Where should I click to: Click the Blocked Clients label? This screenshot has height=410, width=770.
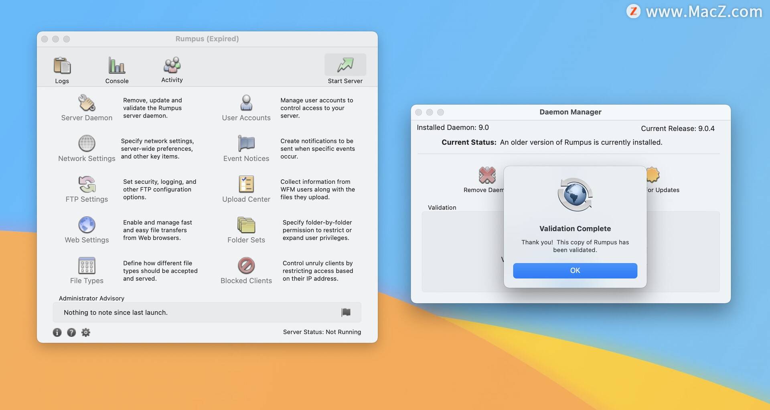[246, 281]
